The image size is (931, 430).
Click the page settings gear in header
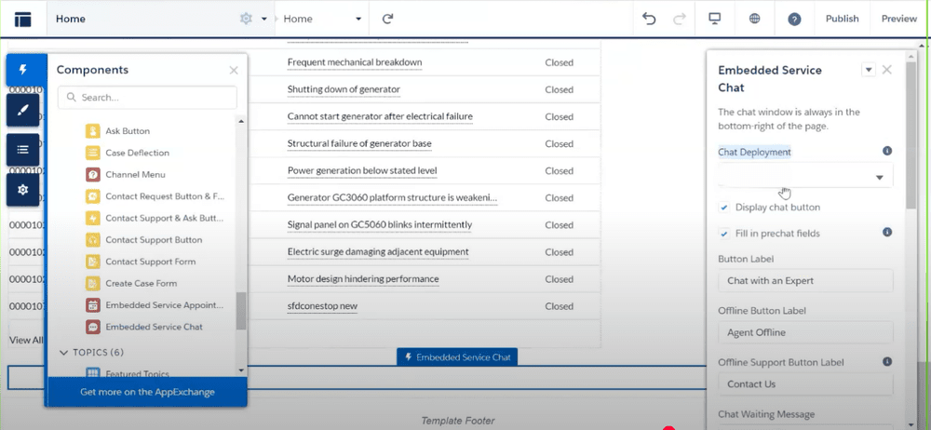click(x=246, y=19)
